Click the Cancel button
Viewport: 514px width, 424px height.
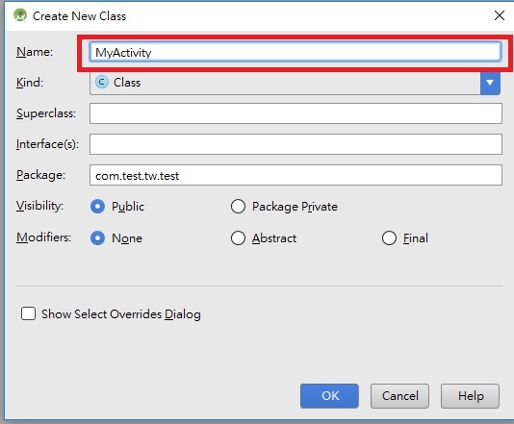coord(399,396)
